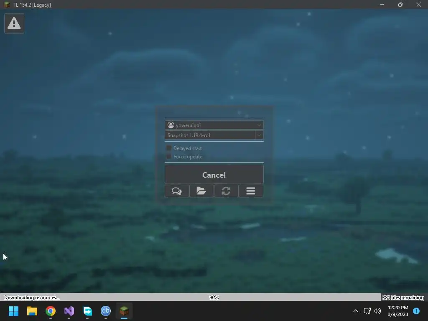The image size is (428, 321).
Task: Open Windows Start menu
Action: point(13,311)
